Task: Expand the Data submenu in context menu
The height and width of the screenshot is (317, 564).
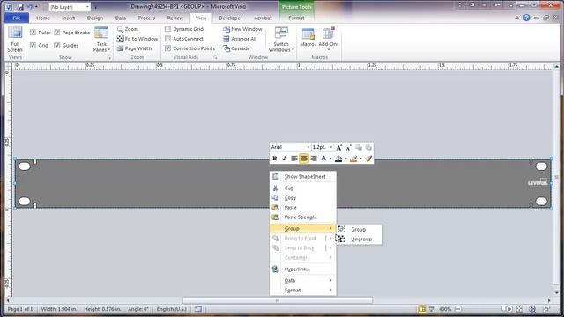Action: tap(303, 280)
